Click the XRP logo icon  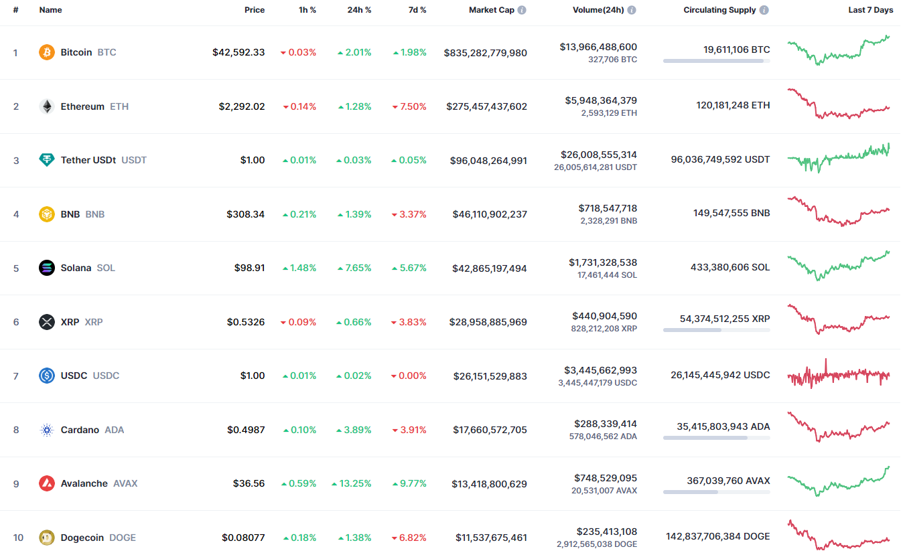(x=47, y=322)
